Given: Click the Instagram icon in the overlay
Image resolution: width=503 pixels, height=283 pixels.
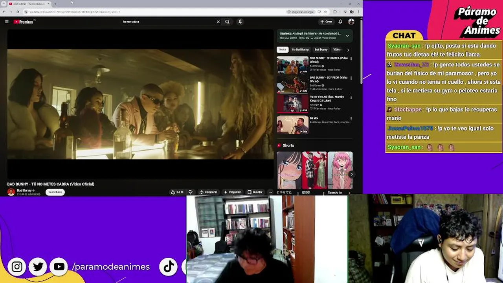Looking at the screenshot, I should (17, 267).
